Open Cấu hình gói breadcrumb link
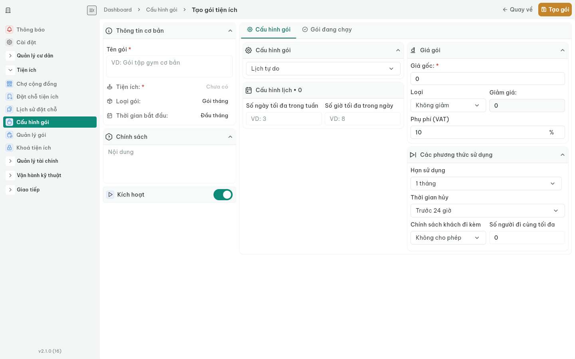This screenshot has height=359, width=575. point(162,10)
